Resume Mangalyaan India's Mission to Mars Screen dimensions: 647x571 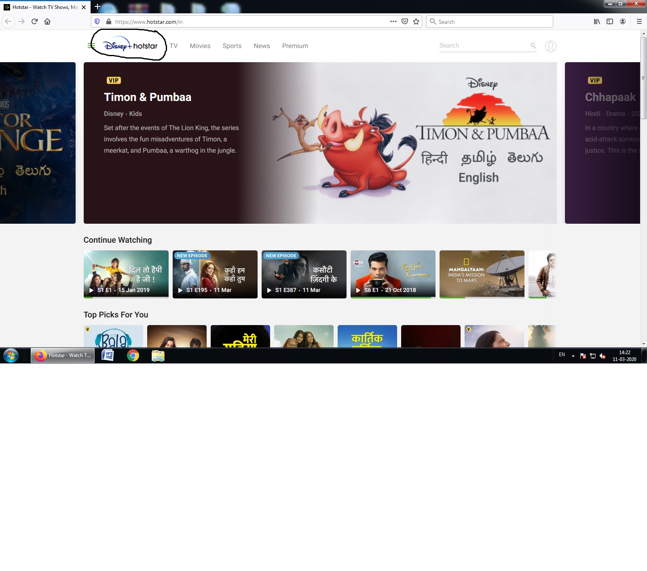(x=482, y=274)
